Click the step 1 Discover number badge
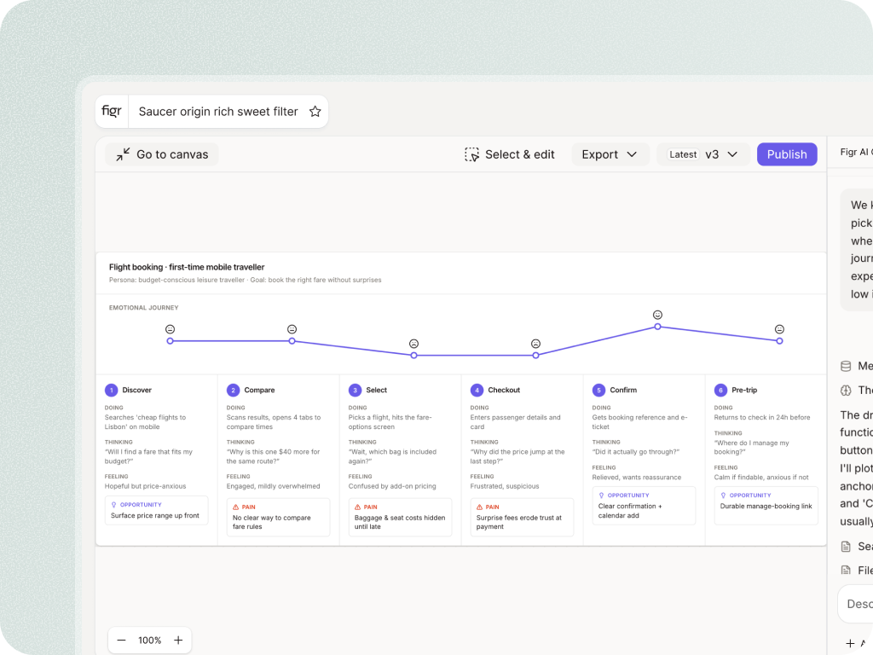This screenshot has width=873, height=655. [x=112, y=390]
